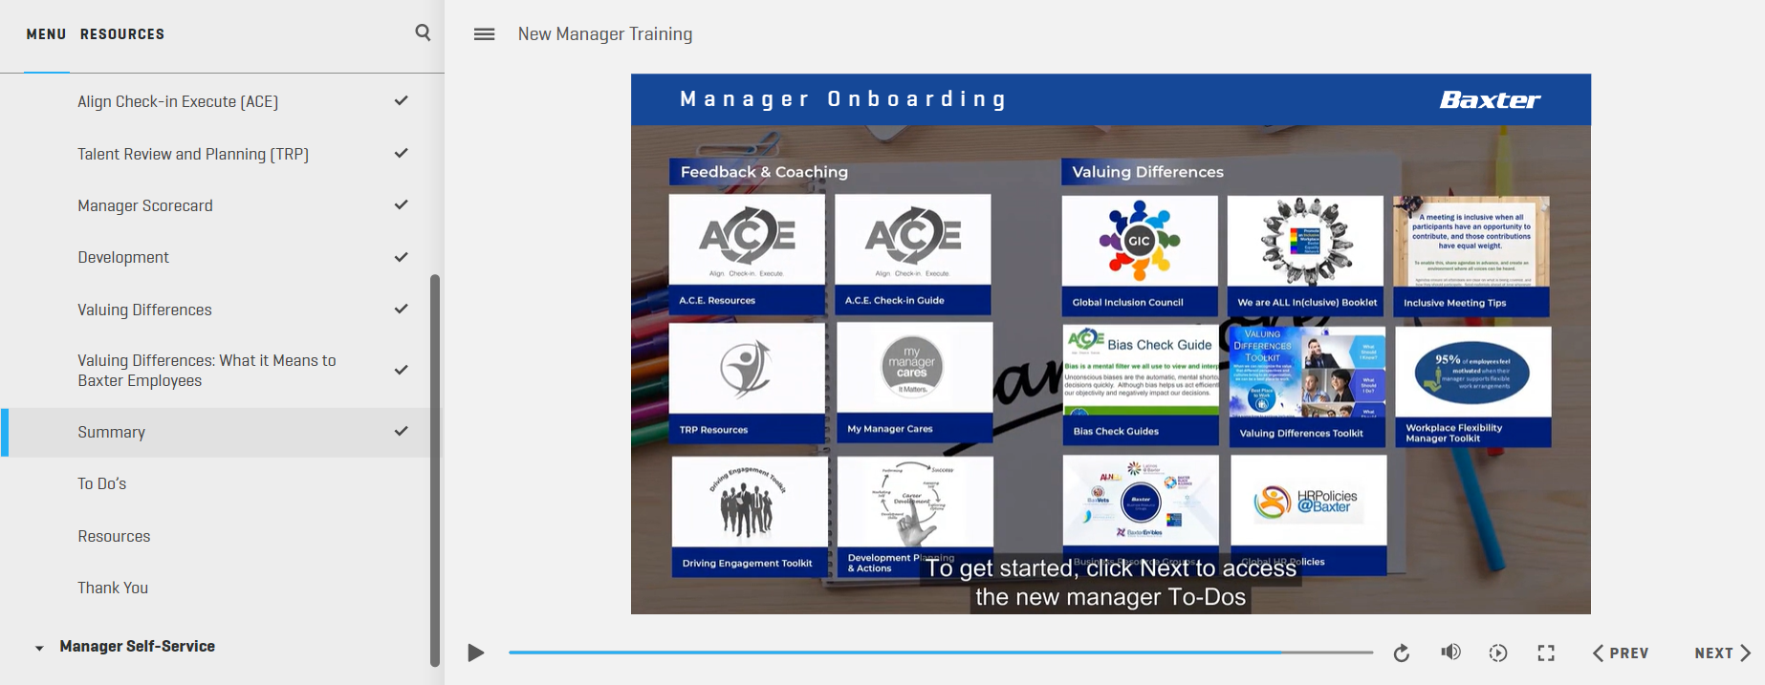The width and height of the screenshot is (1765, 685).
Task: Open the A.C.E. Resources tile
Action: pos(747,254)
